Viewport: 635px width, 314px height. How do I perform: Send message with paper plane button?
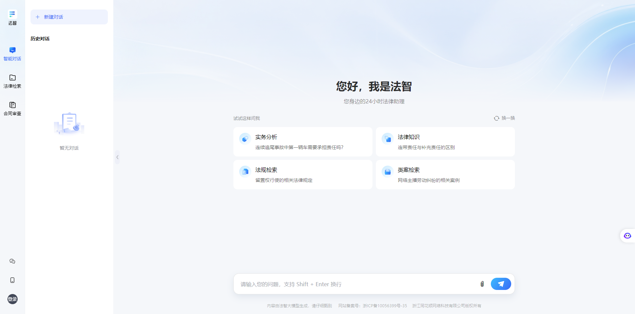501,284
